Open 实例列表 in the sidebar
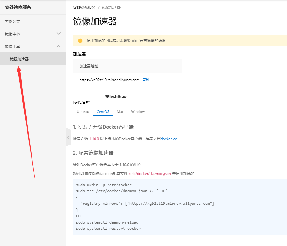This screenshot has height=246, width=287. click(x=12, y=22)
